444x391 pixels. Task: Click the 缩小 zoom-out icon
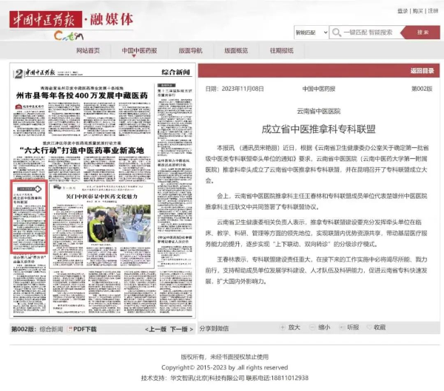pyautogui.click(x=313, y=327)
